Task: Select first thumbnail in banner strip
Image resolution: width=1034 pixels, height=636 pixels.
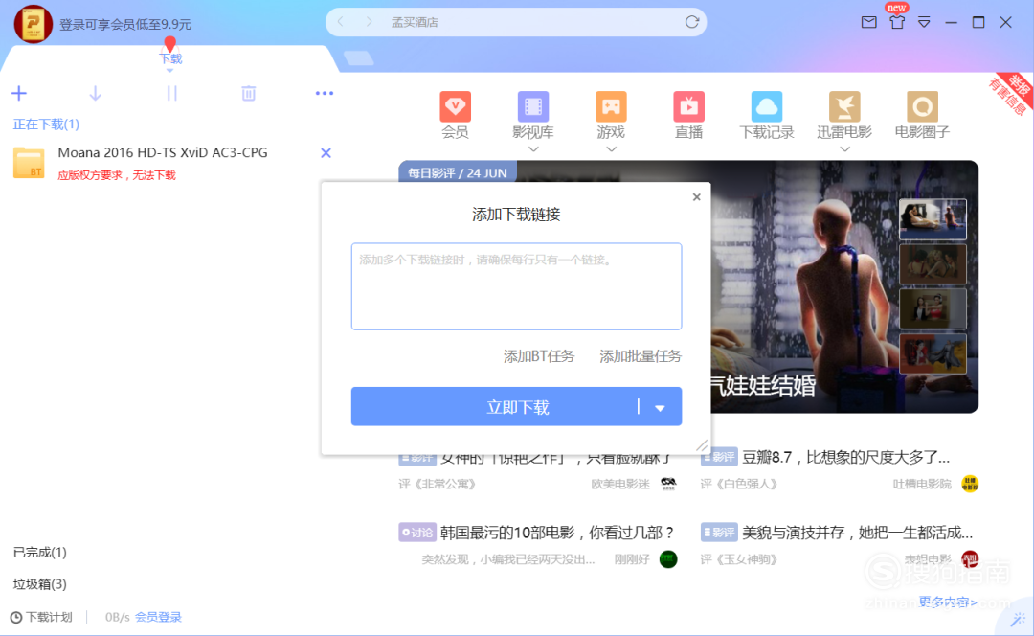Action: click(x=933, y=219)
